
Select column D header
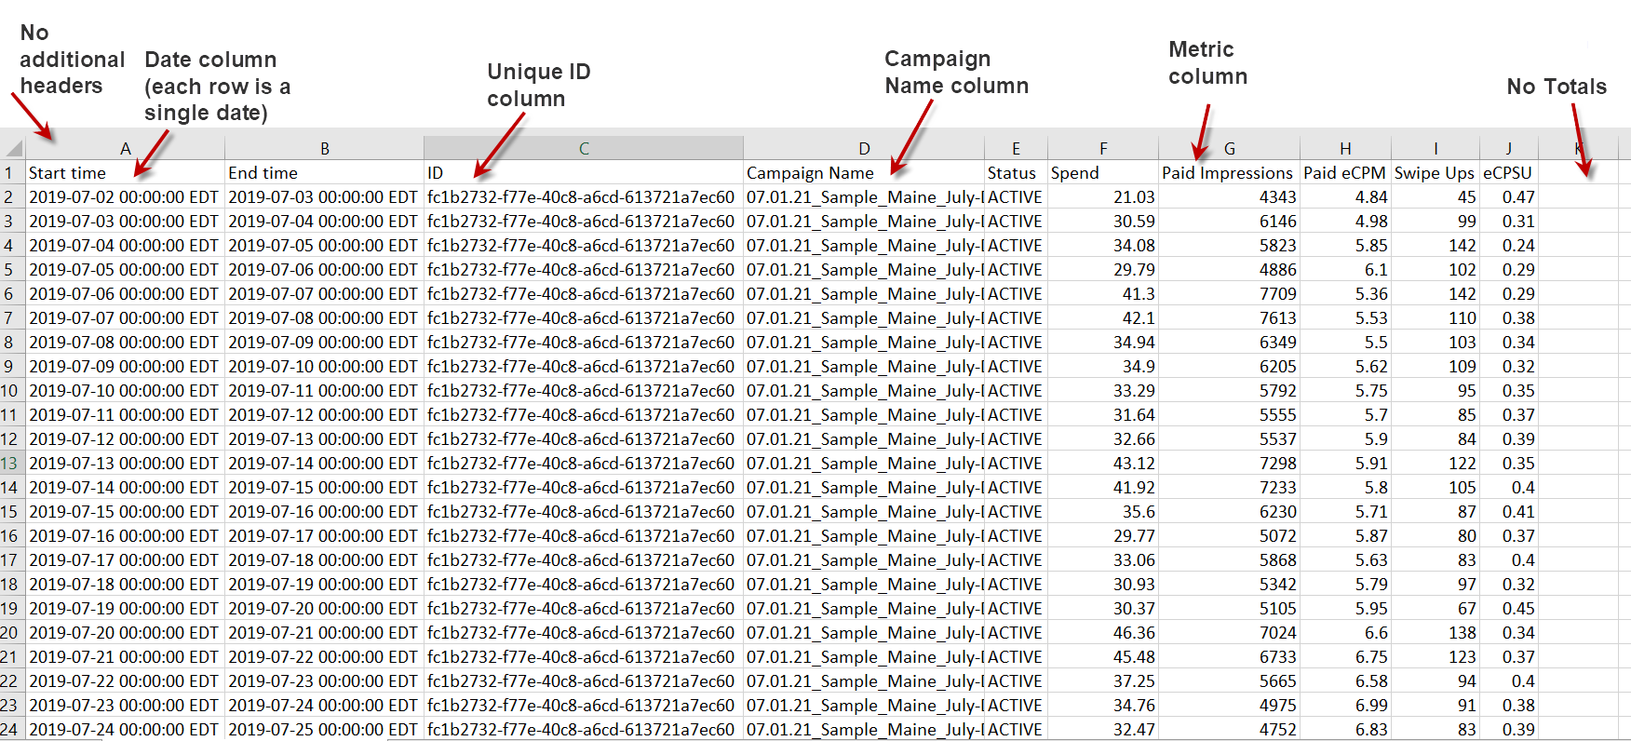pos(864,148)
